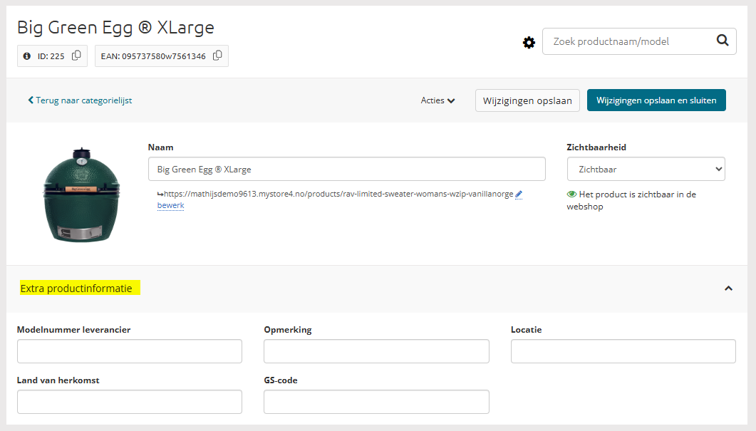
Task: Click the Modelnummer leverancier field
Action: tap(130, 351)
